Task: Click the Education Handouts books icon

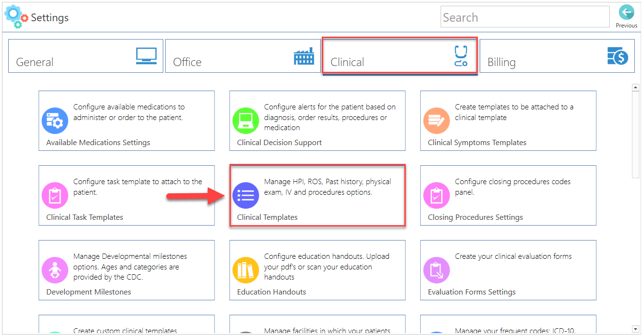Action: point(246,270)
